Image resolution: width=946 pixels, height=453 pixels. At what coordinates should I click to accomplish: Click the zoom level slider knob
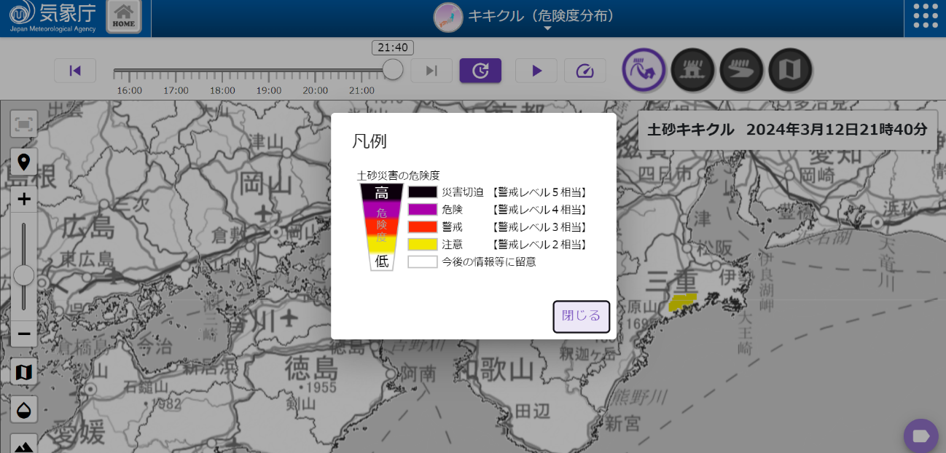pyautogui.click(x=24, y=275)
